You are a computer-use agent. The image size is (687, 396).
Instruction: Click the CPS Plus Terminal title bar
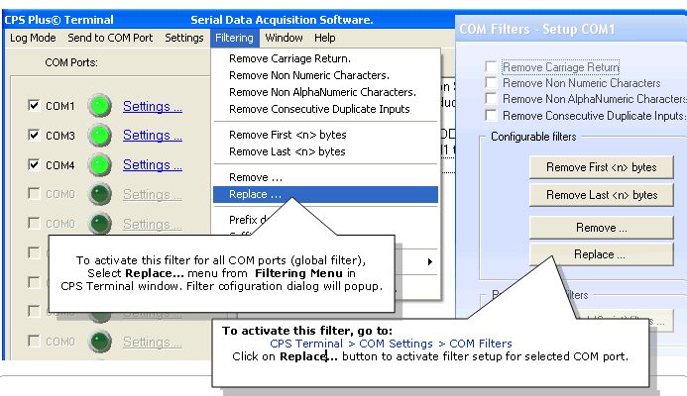tap(228, 20)
